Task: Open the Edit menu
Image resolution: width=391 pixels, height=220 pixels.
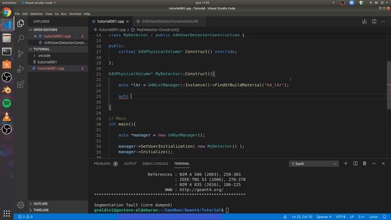Action: [25, 14]
